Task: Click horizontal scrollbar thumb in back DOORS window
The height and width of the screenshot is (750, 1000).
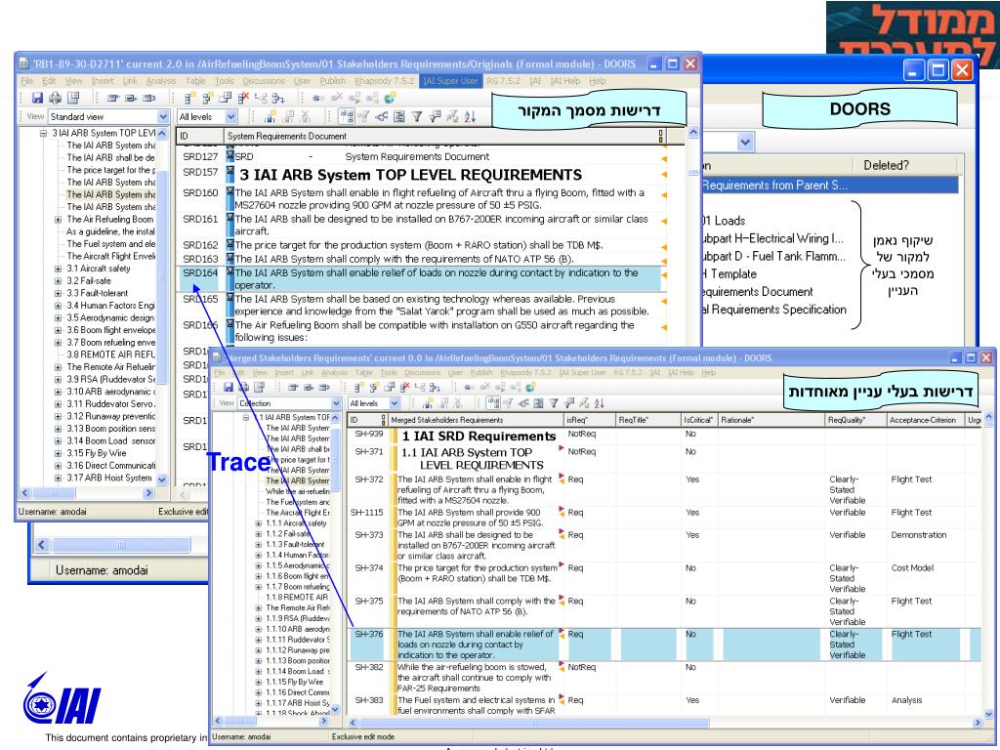Action: 121,545
